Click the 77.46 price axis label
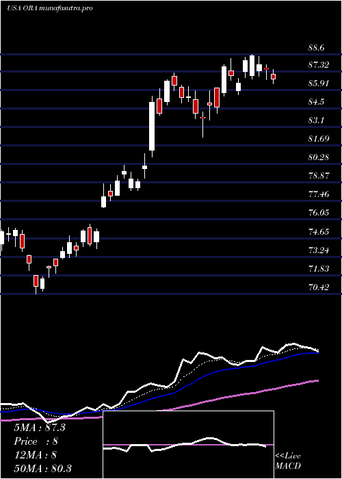342x479 pixels. [x=318, y=194]
